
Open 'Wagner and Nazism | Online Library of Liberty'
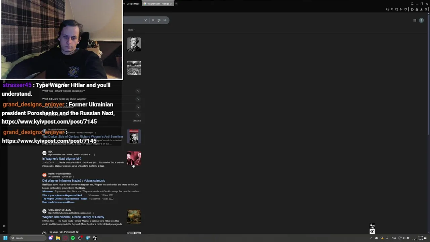pyautogui.click(x=73, y=217)
